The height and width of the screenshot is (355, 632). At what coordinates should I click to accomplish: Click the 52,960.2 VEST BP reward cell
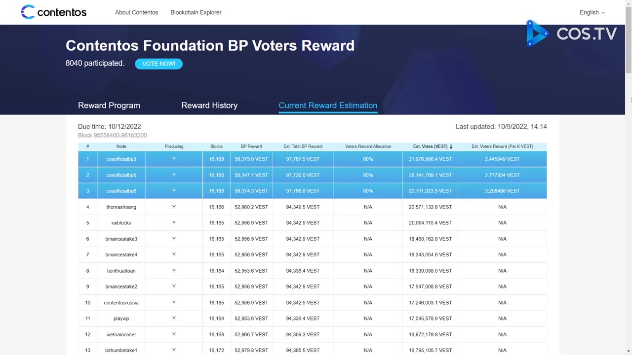pyautogui.click(x=251, y=207)
